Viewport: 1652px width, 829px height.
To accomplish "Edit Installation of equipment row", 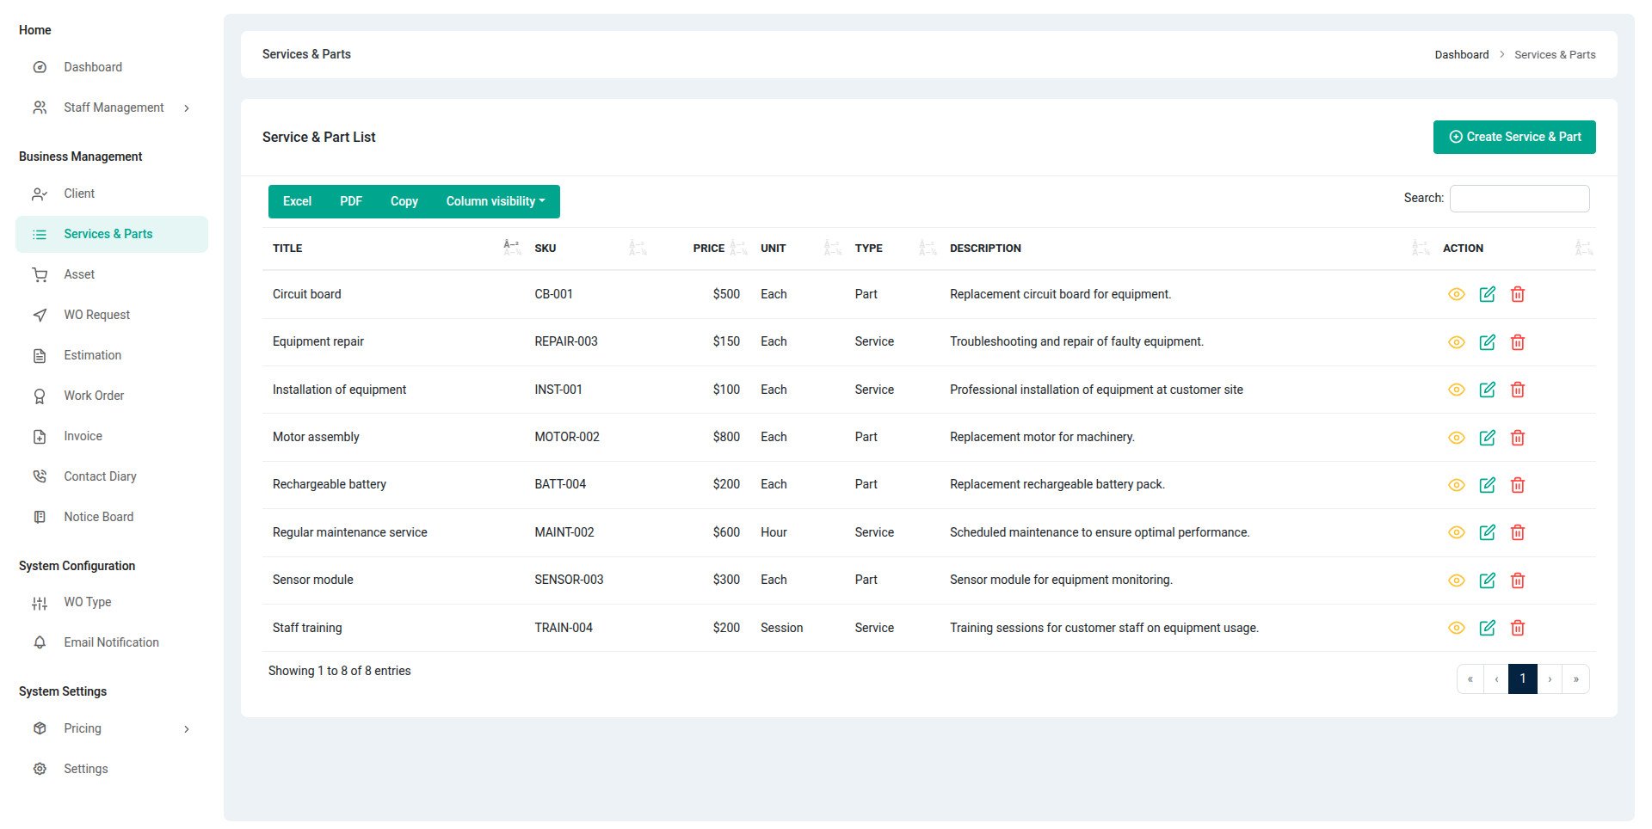I will 1487,390.
